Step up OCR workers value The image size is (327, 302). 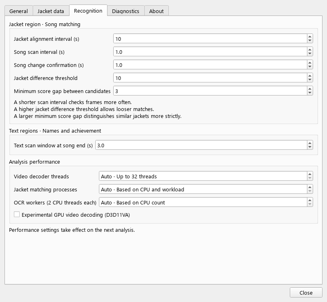point(310,200)
